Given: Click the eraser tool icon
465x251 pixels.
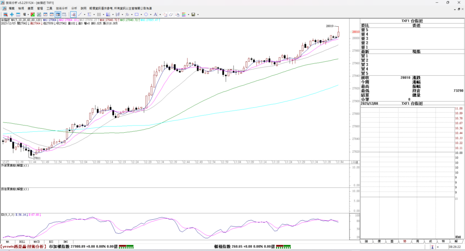Looking at the screenshot, I should (171, 14).
